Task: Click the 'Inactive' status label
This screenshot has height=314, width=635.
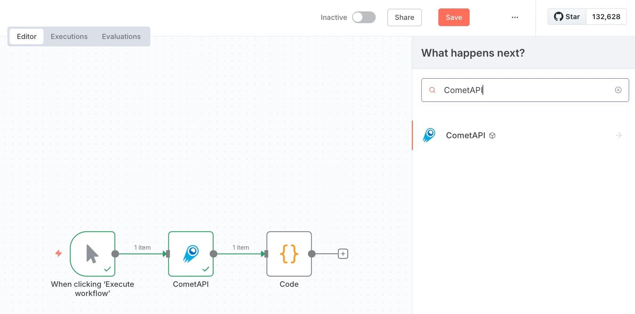Action: 334,17
